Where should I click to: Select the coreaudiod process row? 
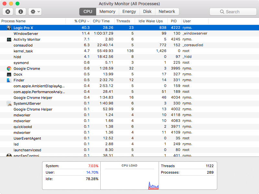[129, 45]
